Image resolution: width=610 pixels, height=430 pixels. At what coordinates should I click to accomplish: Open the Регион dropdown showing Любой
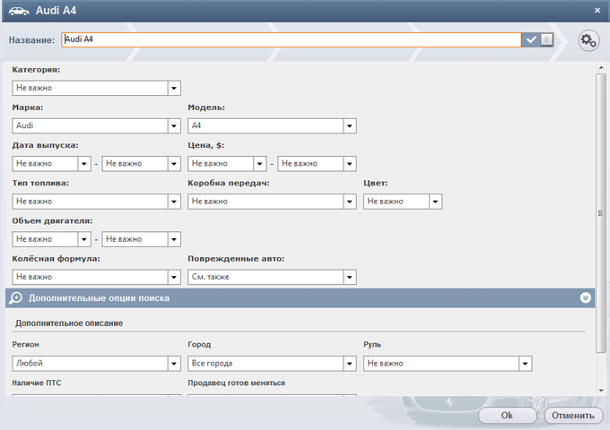96,363
